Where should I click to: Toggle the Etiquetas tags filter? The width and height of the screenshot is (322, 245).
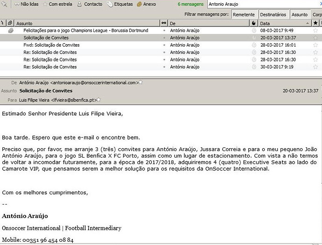[x=120, y=4]
